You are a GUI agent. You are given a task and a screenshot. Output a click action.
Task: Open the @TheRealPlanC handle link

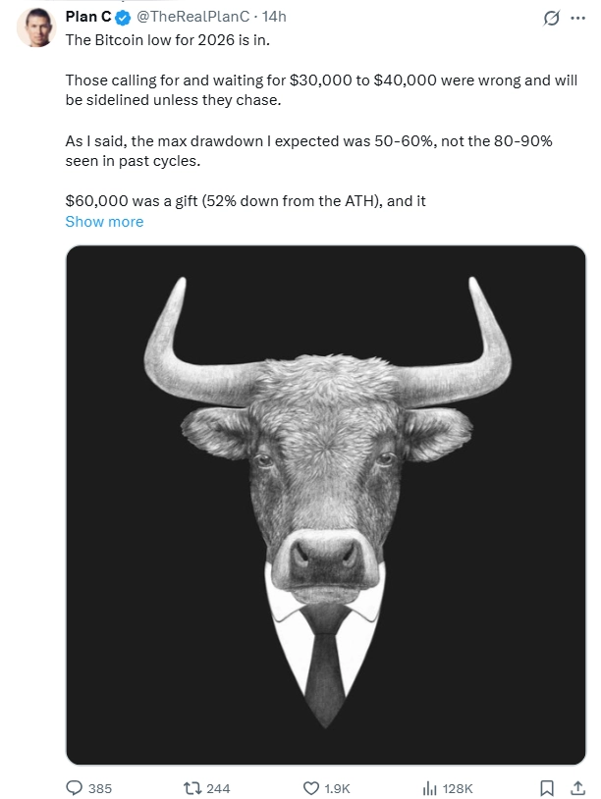[x=191, y=18]
